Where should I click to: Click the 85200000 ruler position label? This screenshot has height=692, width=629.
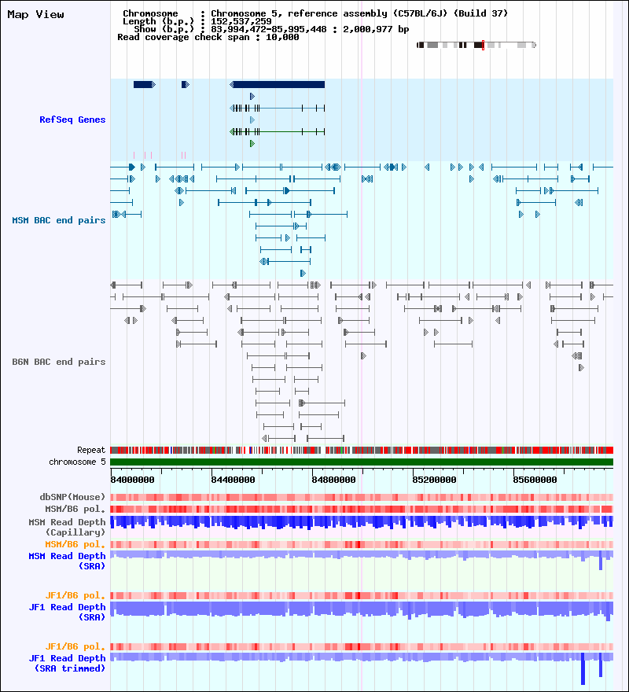click(434, 480)
